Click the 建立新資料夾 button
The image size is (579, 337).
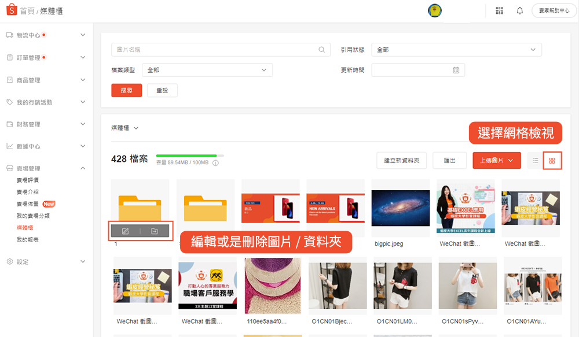click(401, 161)
